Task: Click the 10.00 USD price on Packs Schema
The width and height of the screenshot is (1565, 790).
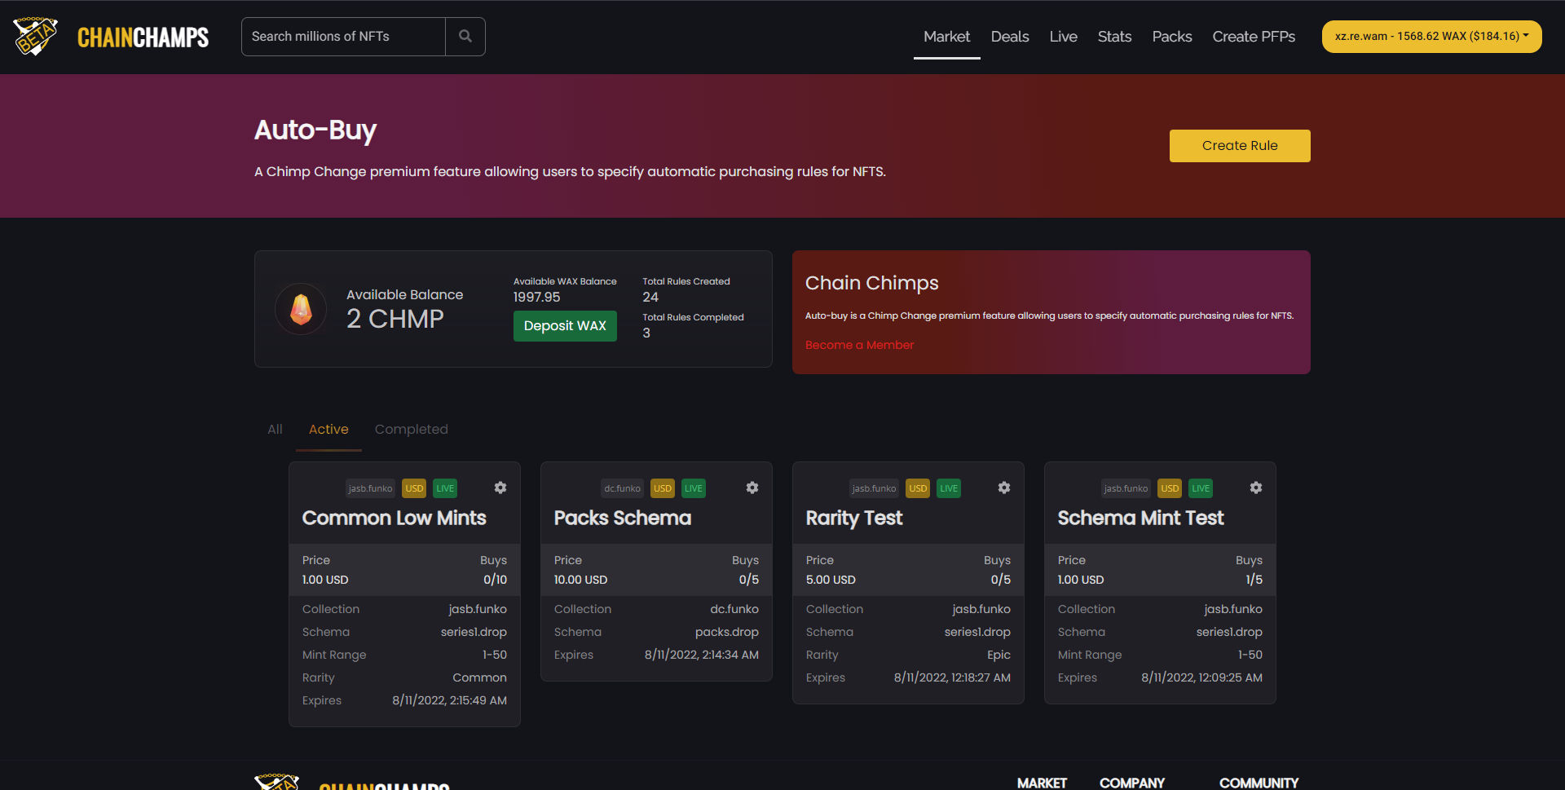Action: coord(580,580)
